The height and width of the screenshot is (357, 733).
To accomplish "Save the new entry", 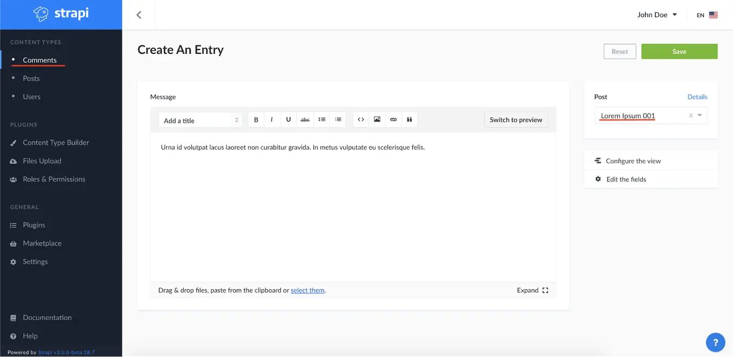I will tap(679, 51).
